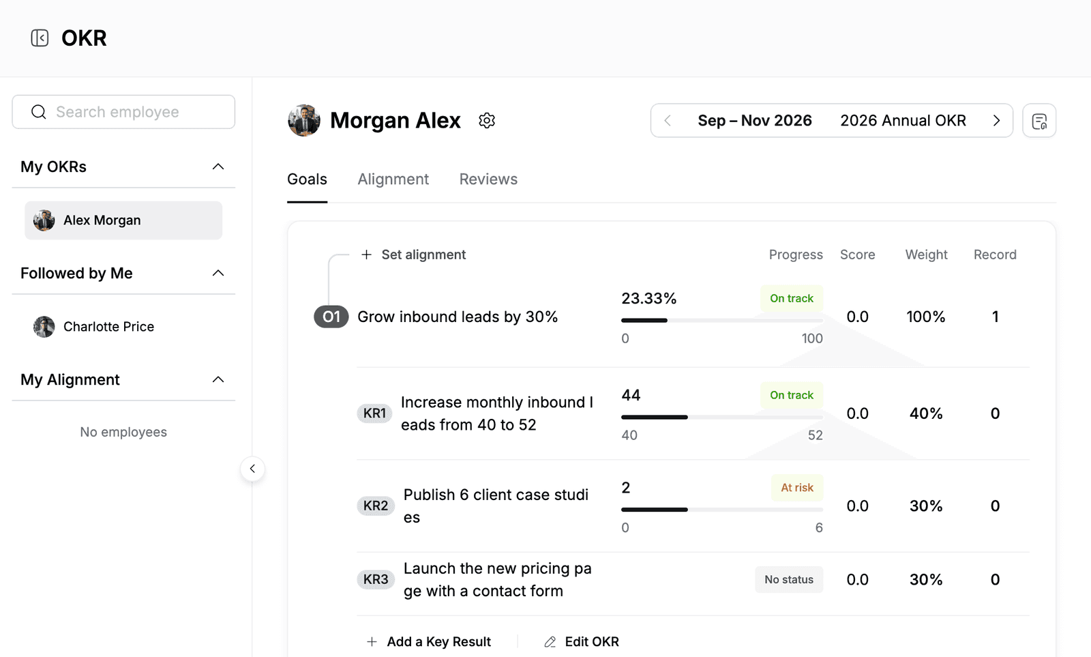Switch to the Alignment tab

click(x=393, y=179)
